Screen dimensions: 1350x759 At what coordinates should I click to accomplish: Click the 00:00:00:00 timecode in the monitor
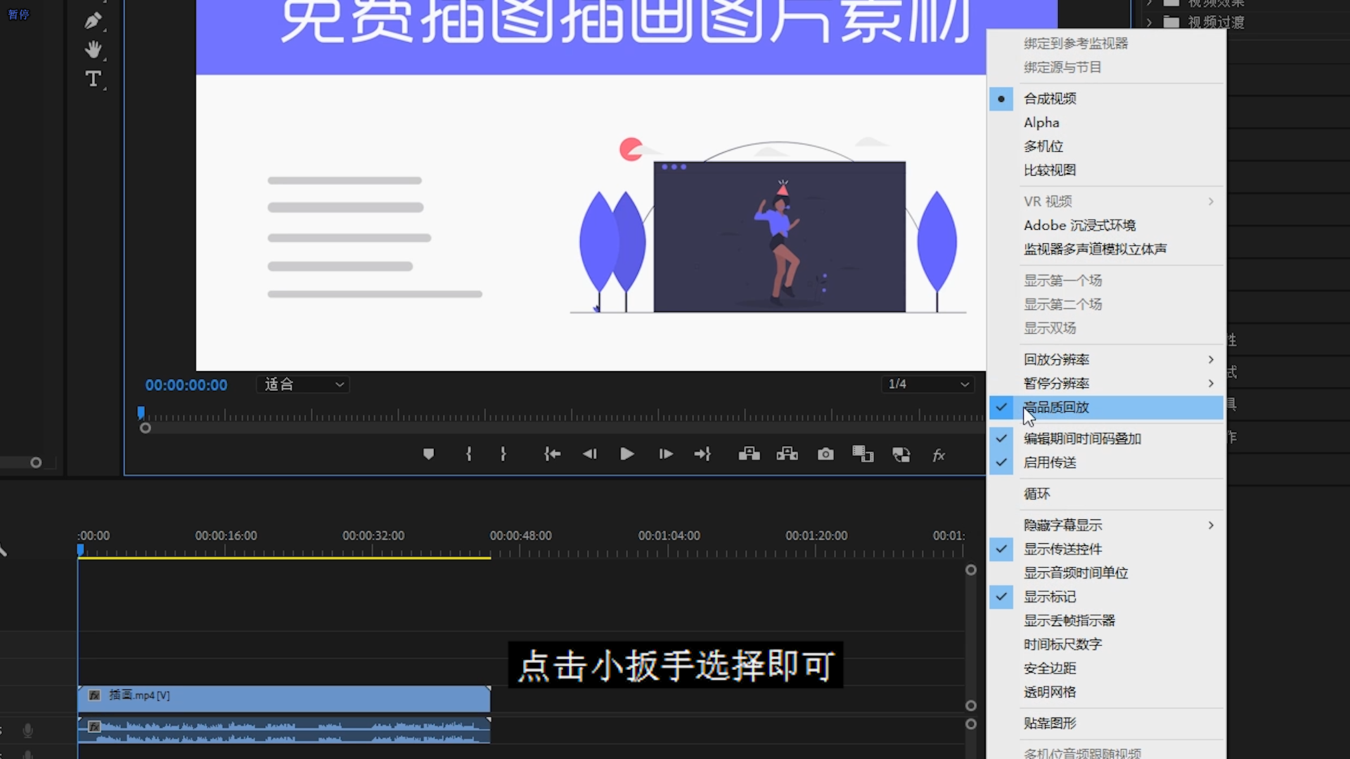click(x=186, y=385)
